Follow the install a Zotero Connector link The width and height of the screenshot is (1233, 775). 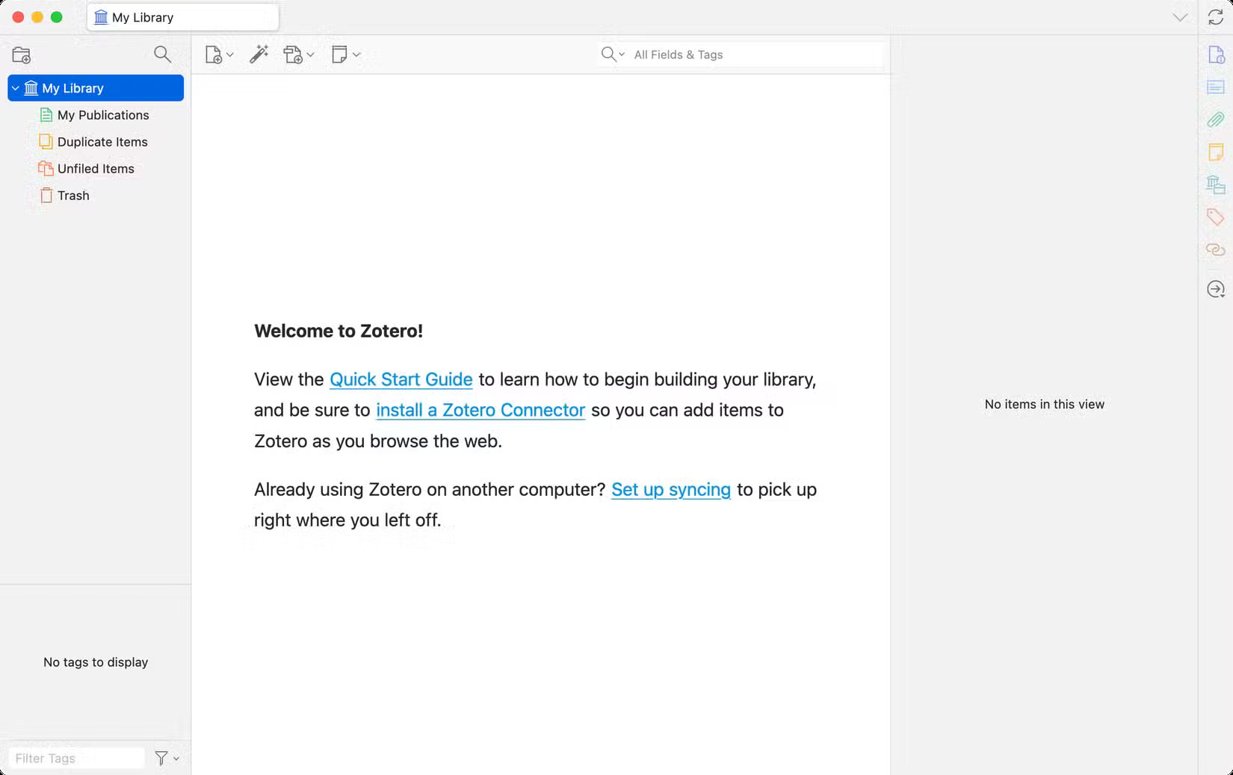480,410
